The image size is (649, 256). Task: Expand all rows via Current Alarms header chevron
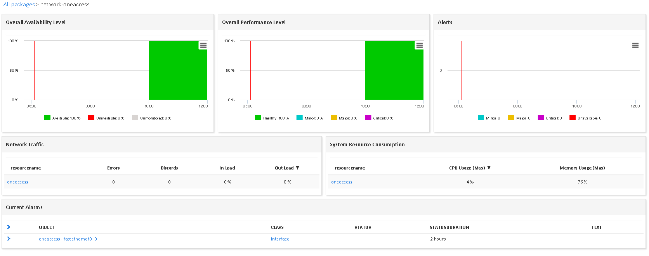(9, 227)
